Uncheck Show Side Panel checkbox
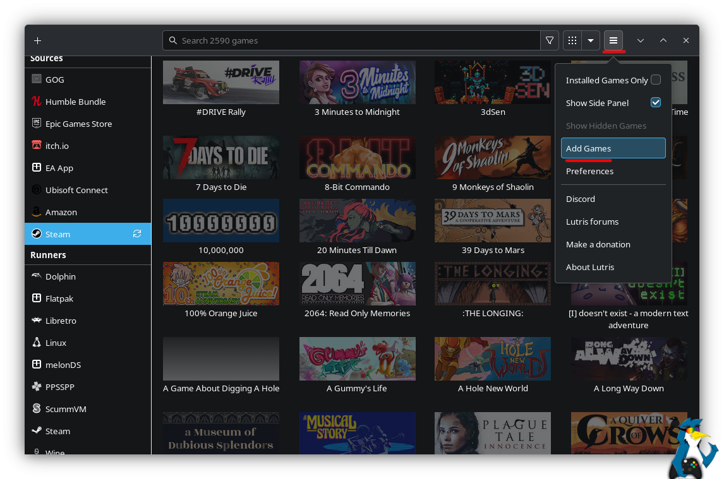Image resolution: width=724 pixels, height=479 pixels. click(x=656, y=103)
